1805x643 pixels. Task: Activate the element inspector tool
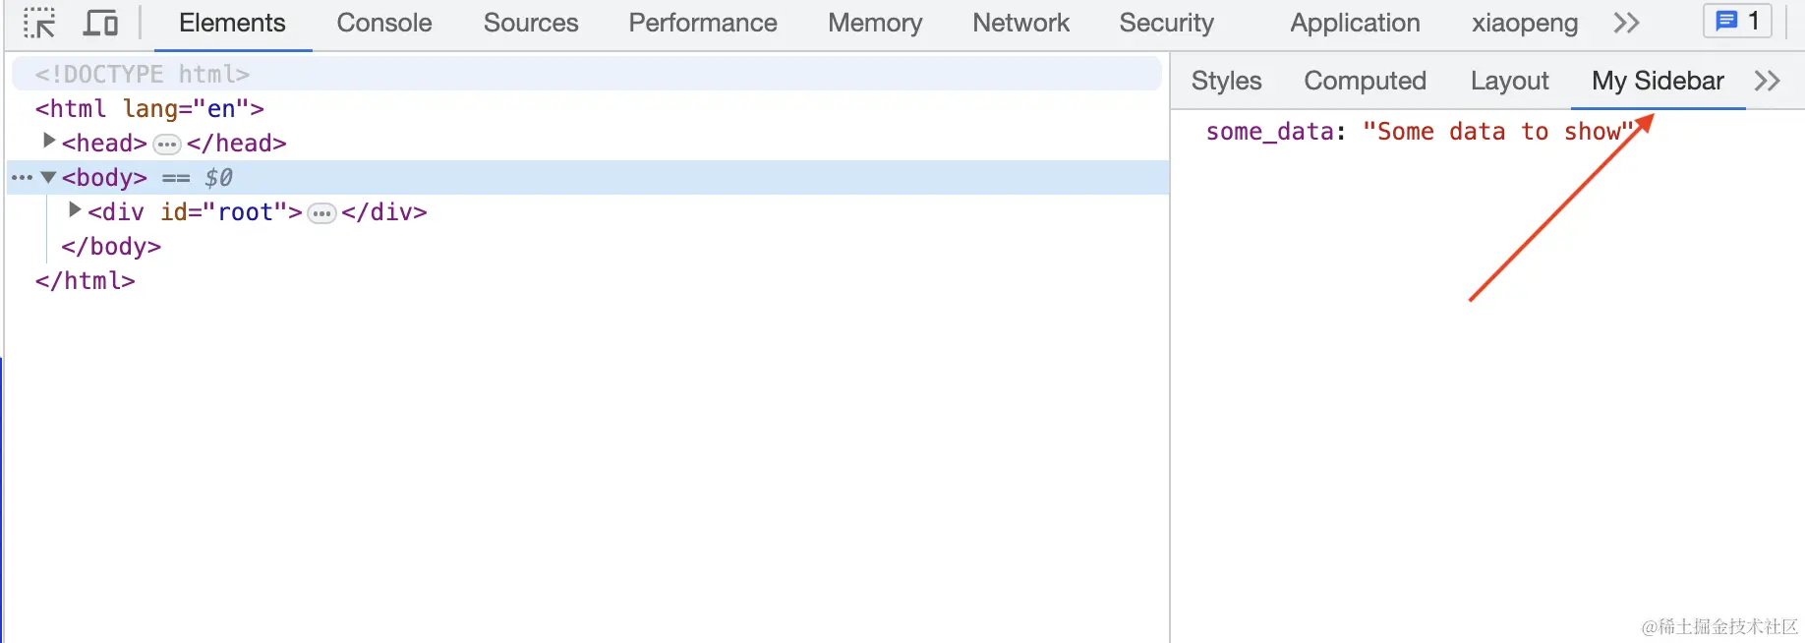tap(38, 22)
